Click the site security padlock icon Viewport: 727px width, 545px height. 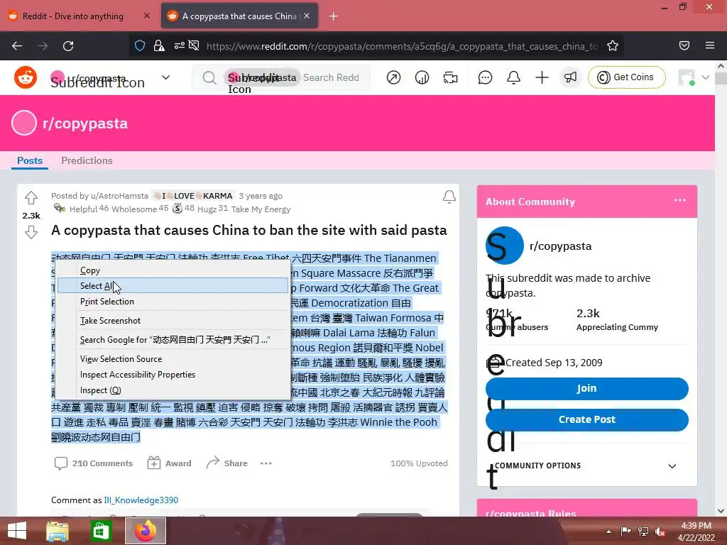pos(159,46)
